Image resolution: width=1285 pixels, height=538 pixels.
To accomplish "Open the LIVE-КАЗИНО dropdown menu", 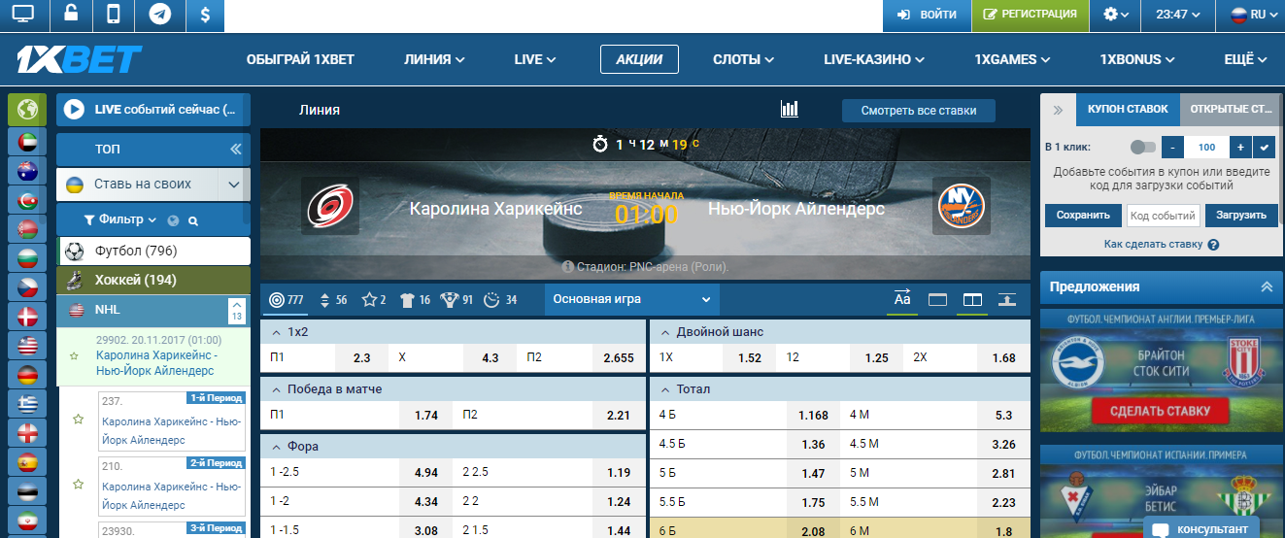I will 874,59.
